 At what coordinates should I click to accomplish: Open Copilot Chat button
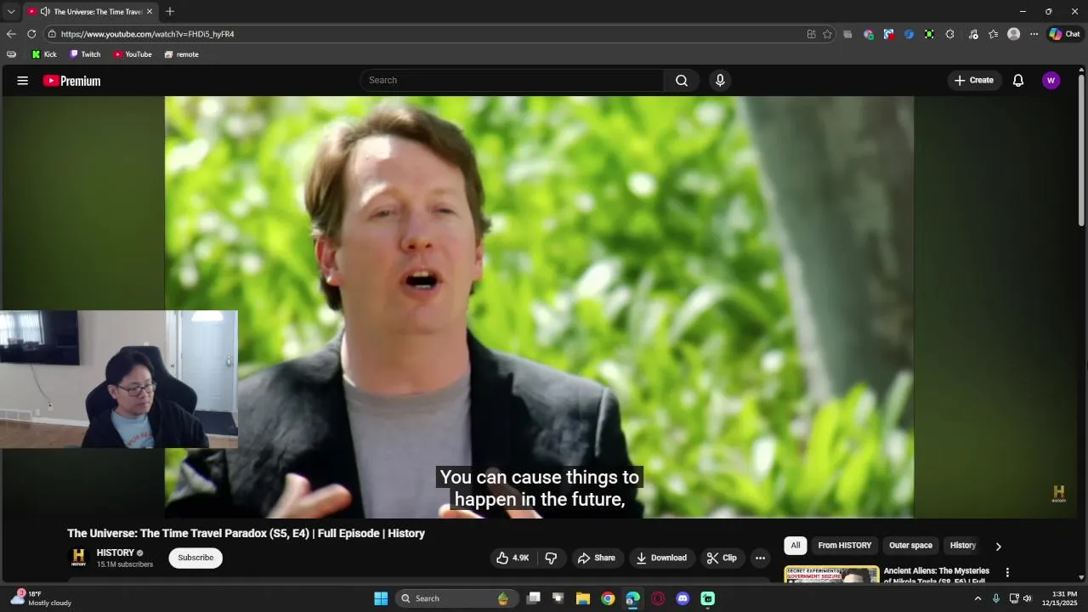(1064, 34)
